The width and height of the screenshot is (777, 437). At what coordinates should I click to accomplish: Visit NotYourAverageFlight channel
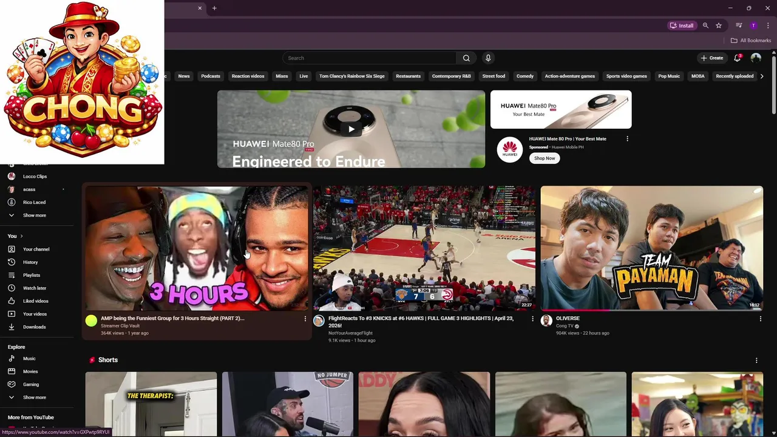click(350, 333)
